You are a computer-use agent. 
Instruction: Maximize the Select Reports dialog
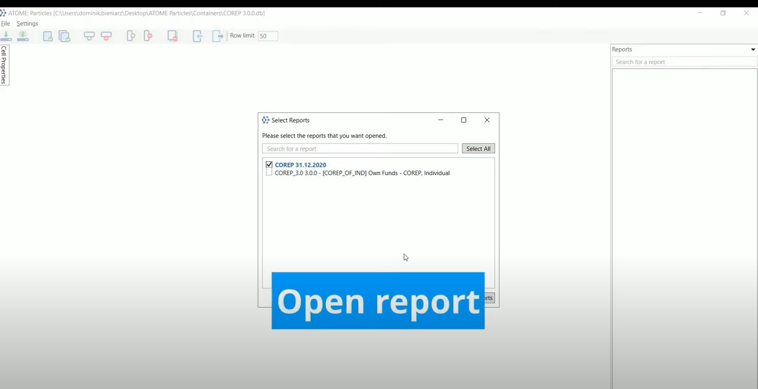(x=463, y=120)
